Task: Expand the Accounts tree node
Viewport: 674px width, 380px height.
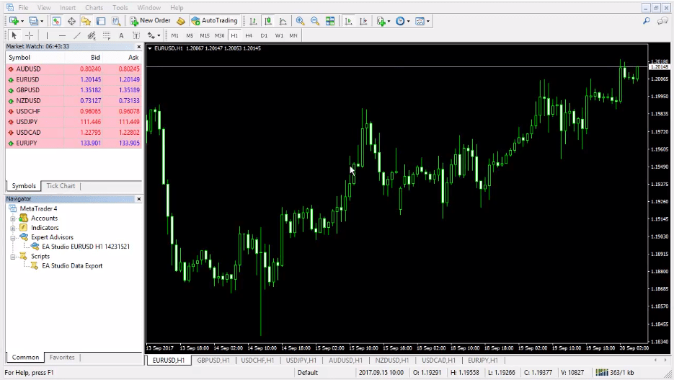Action: [x=13, y=218]
